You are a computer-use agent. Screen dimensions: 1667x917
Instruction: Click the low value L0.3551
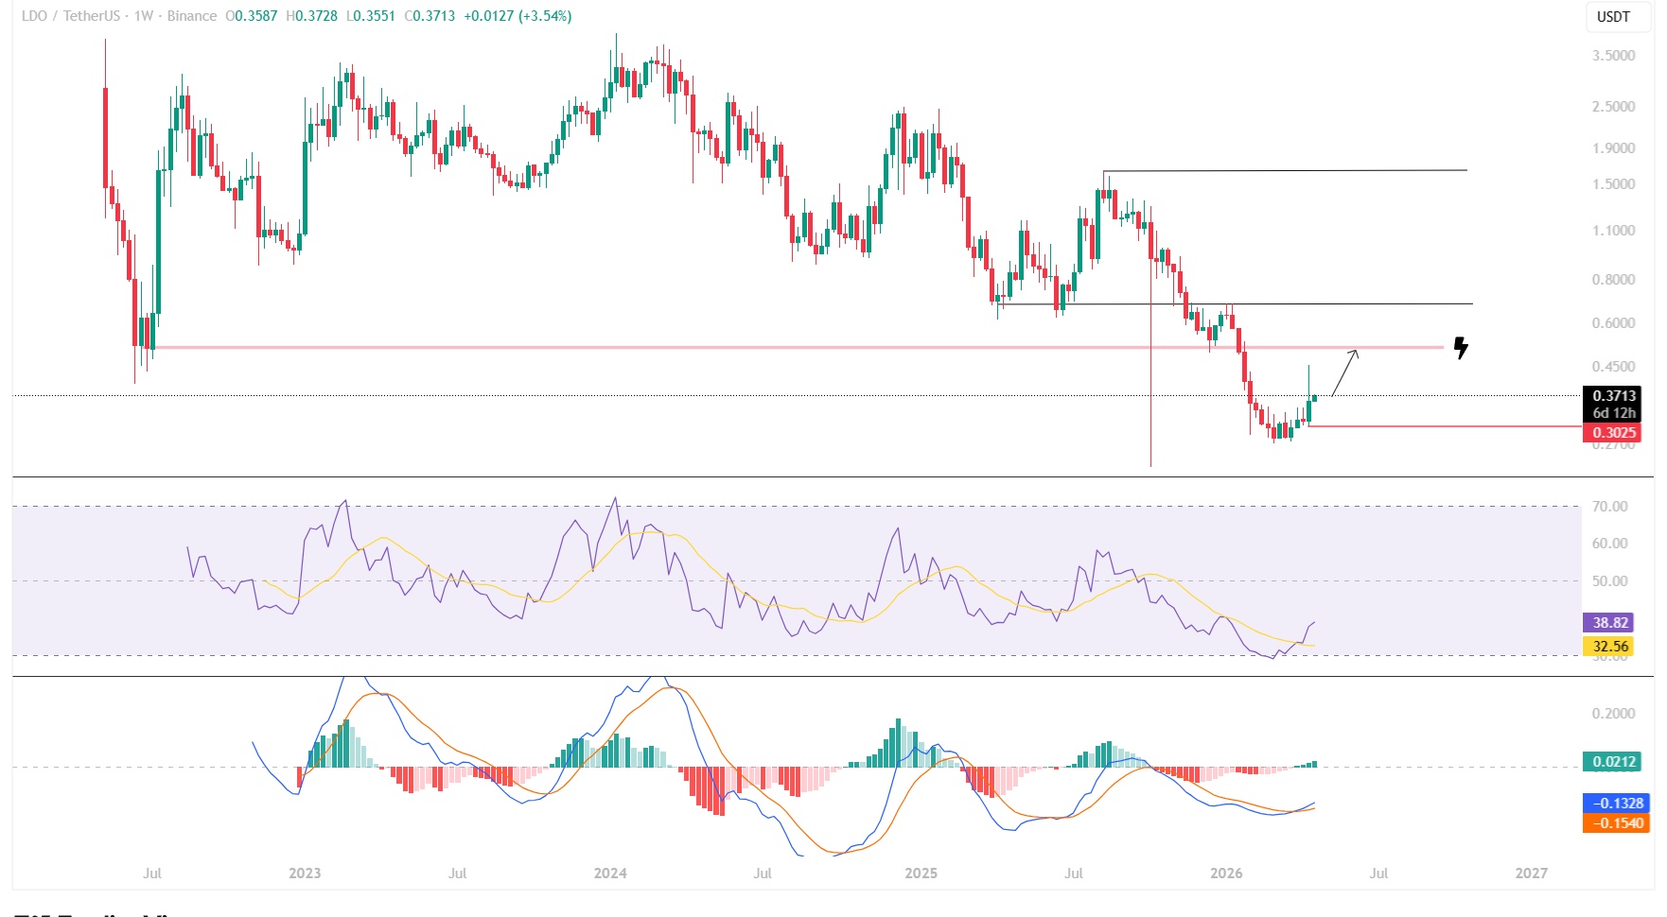coord(371,16)
